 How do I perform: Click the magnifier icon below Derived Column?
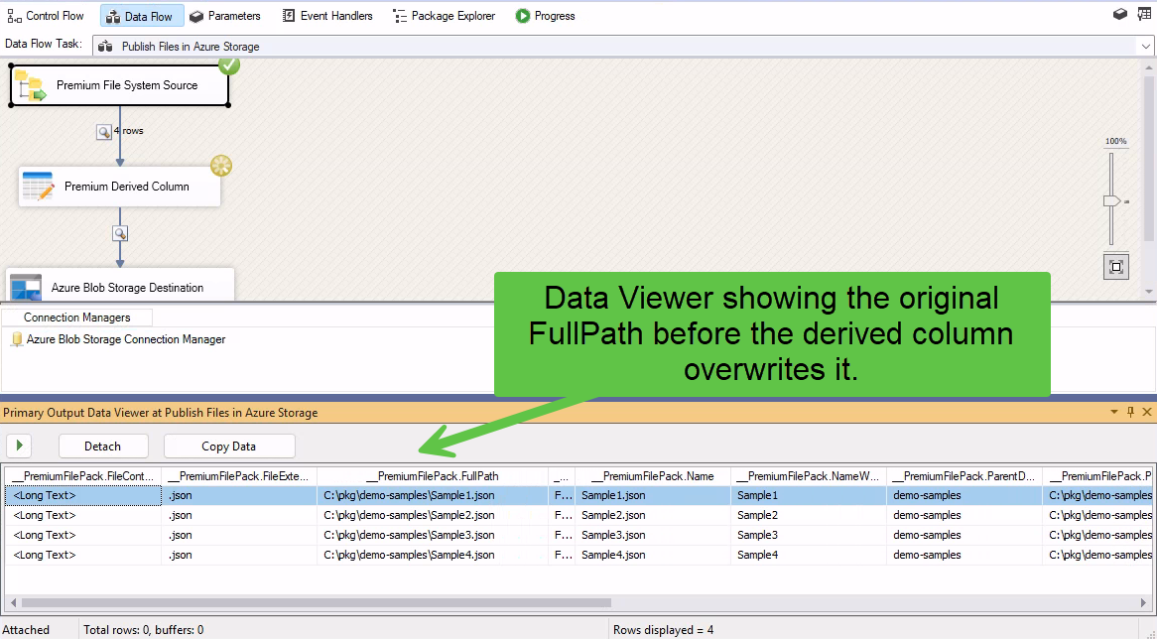tap(120, 234)
